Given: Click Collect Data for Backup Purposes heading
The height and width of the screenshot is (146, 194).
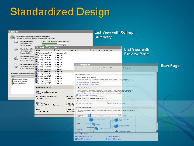Looking at the screenshot, I should coord(86,88).
